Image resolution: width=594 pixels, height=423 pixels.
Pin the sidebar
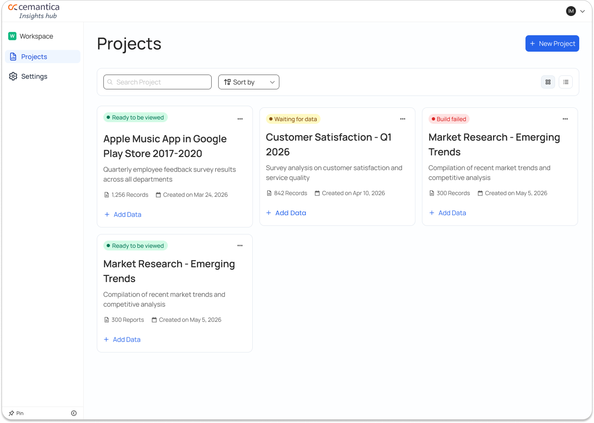coord(16,413)
